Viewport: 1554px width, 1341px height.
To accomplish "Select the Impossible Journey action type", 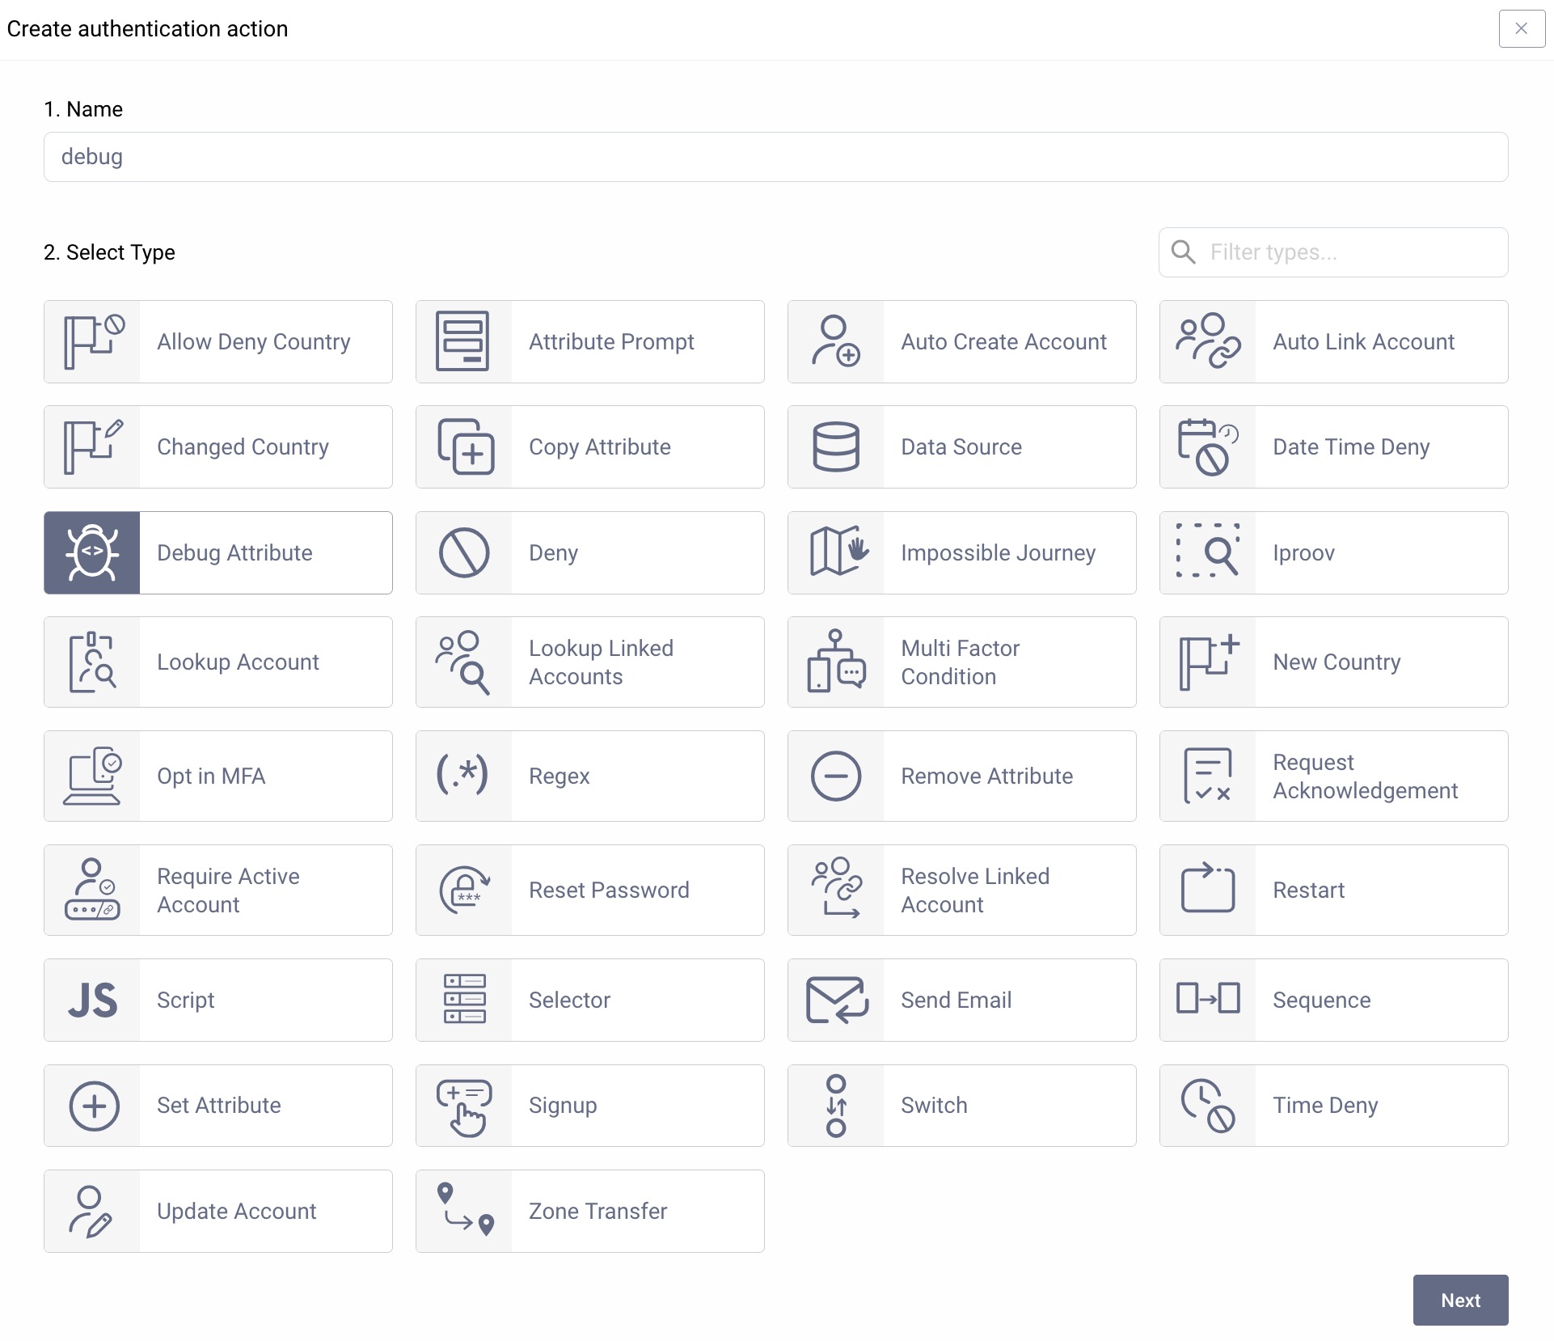I will (962, 552).
